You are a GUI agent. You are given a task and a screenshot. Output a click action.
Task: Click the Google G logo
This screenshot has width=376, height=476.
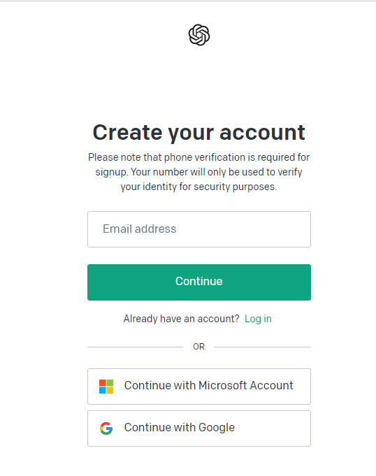[106, 428]
